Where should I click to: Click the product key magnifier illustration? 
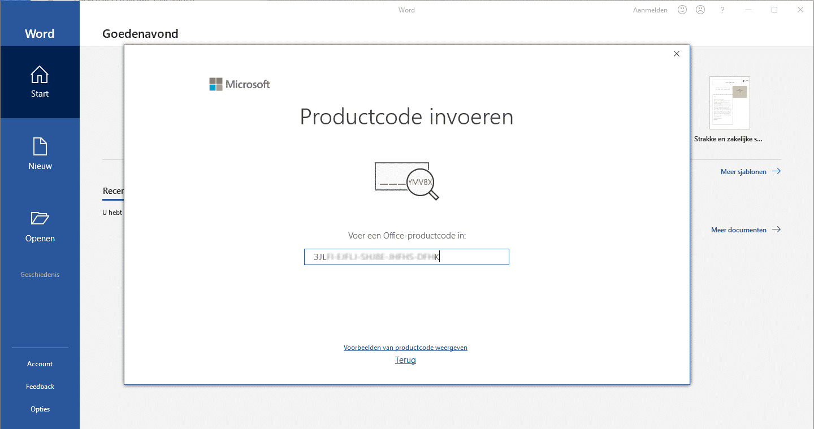pyautogui.click(x=407, y=180)
